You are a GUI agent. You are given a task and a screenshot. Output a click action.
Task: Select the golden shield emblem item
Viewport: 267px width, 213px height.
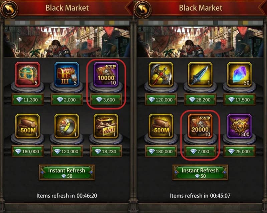coord(239,126)
